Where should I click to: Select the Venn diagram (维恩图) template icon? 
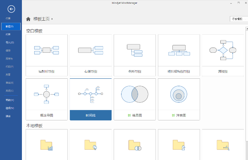coord(135,94)
